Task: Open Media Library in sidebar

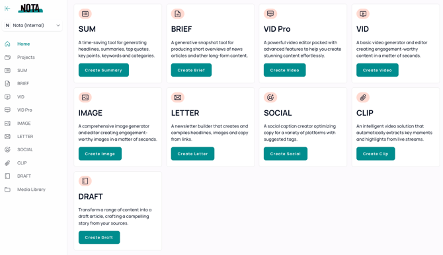Action: [32, 190]
